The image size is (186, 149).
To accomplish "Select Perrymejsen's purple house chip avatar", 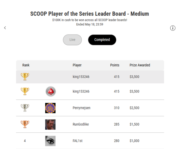I will tap(50, 108).
